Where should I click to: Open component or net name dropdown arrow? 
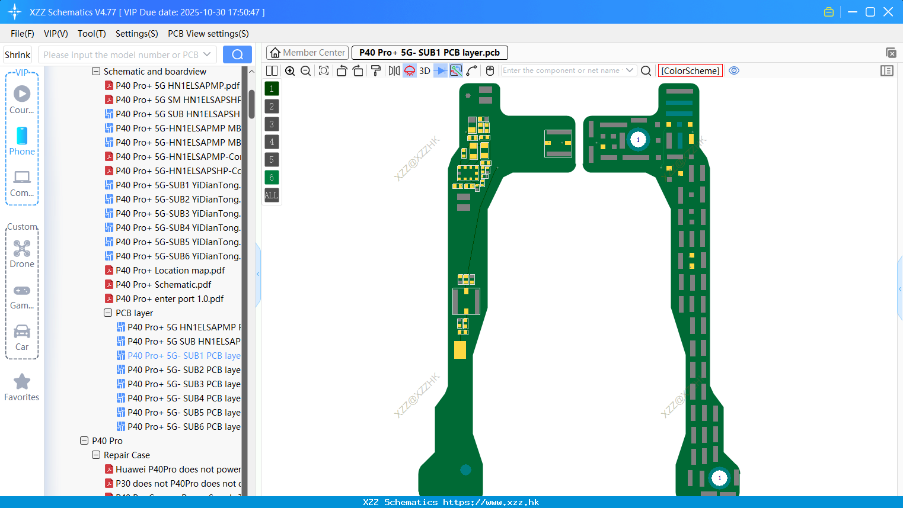[630, 70]
